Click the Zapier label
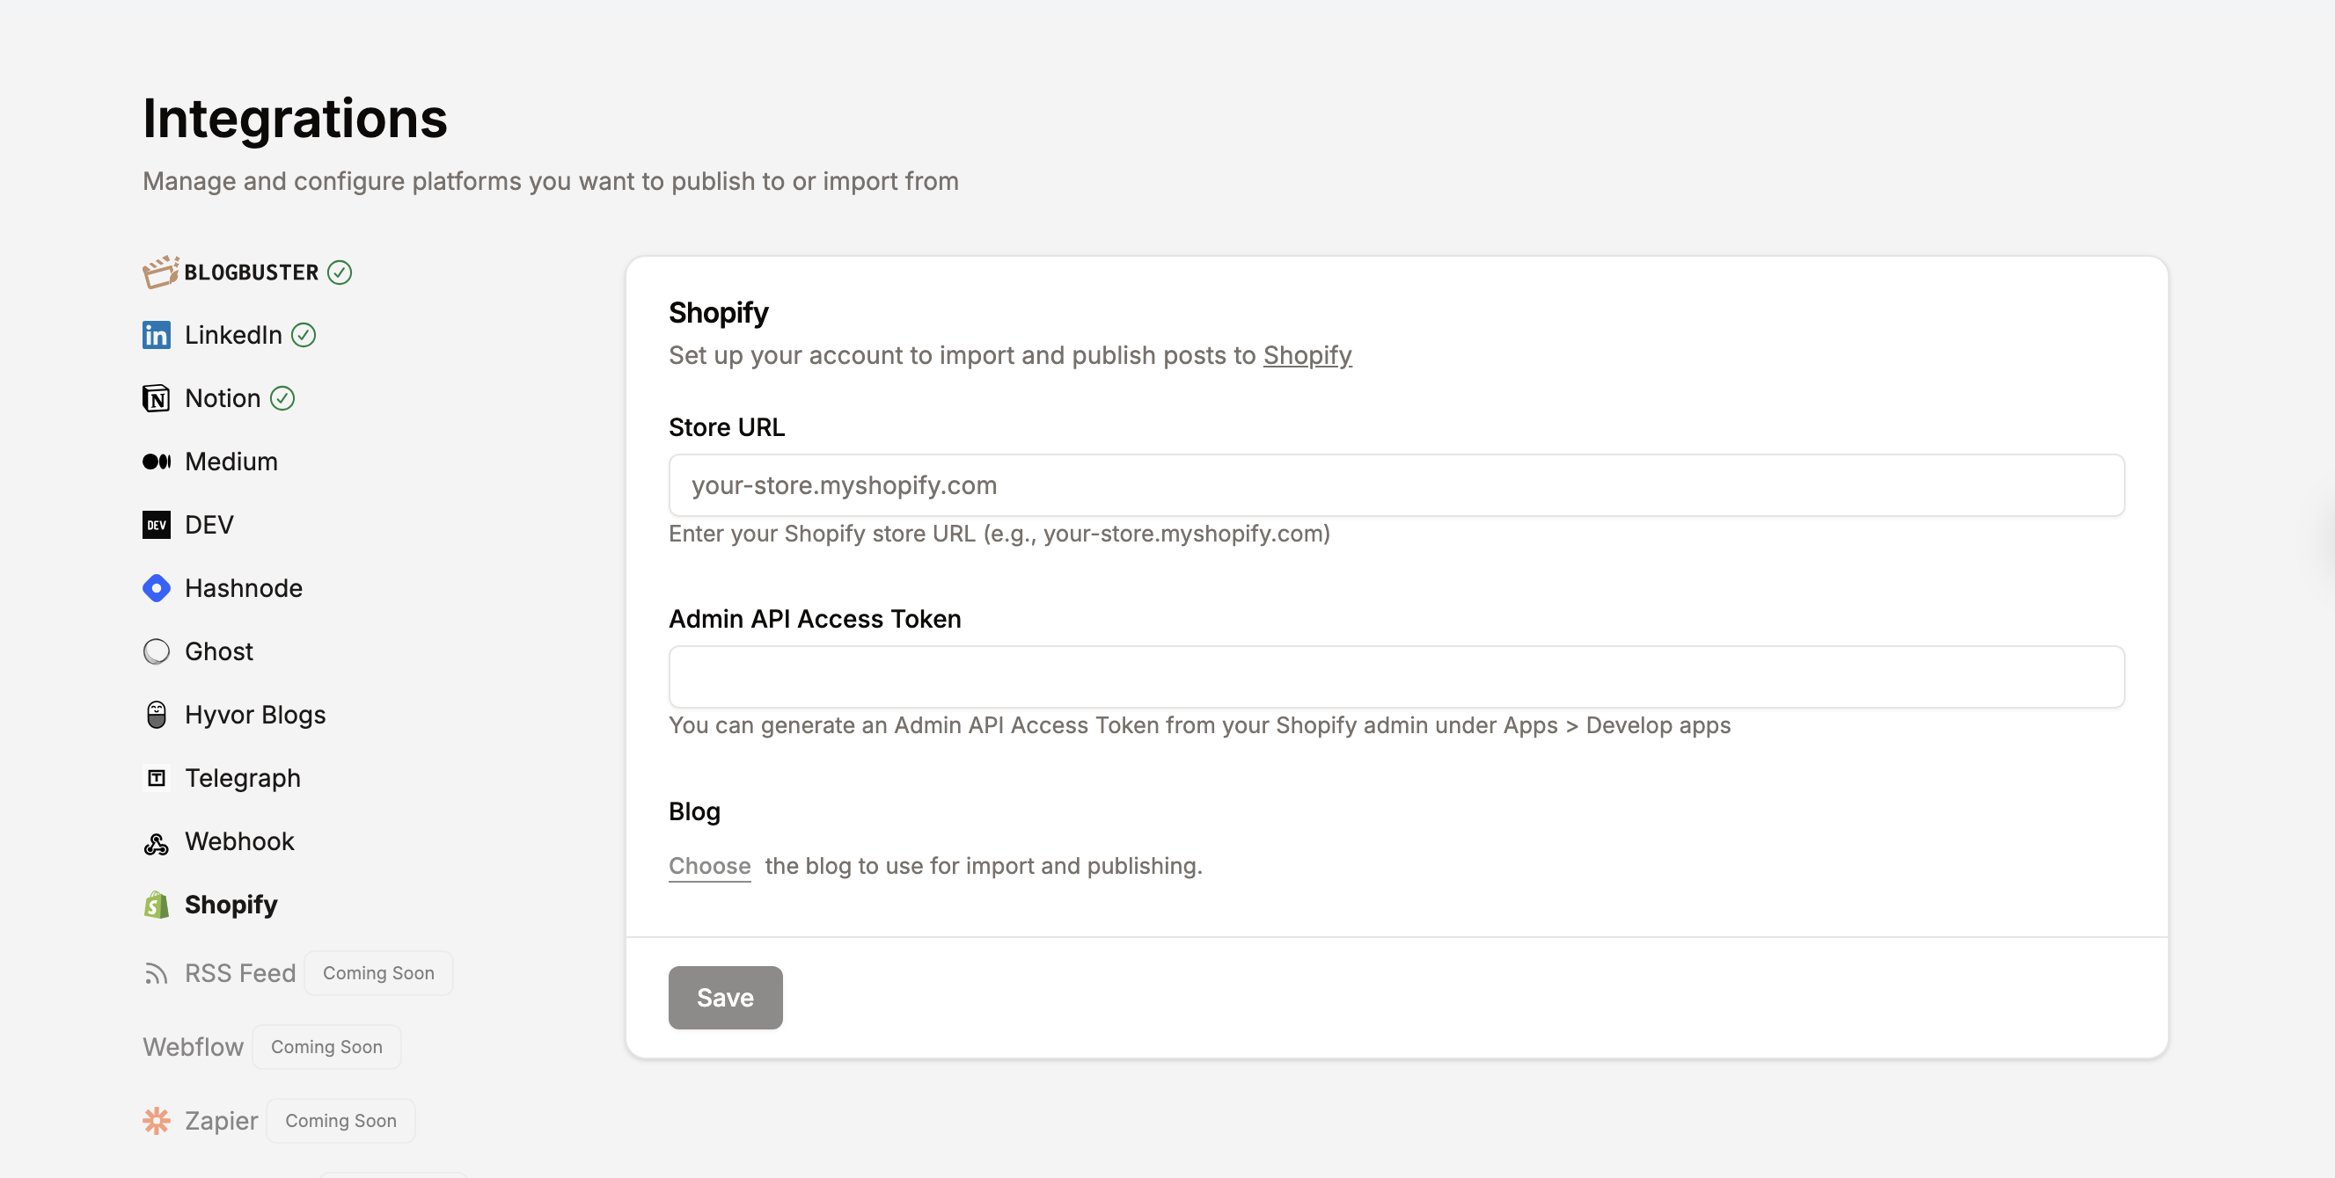This screenshot has height=1178, width=2335. [221, 1121]
